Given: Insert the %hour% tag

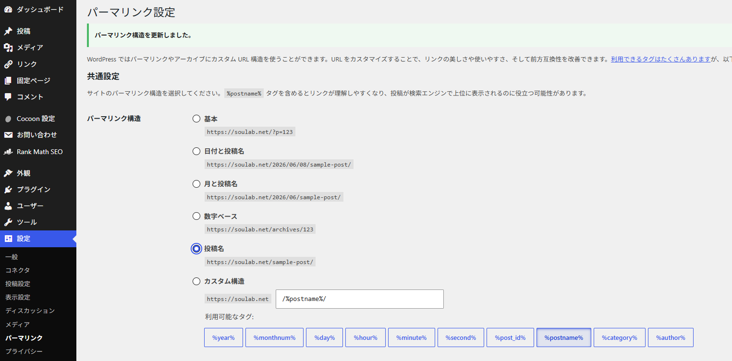Looking at the screenshot, I should tap(366, 337).
